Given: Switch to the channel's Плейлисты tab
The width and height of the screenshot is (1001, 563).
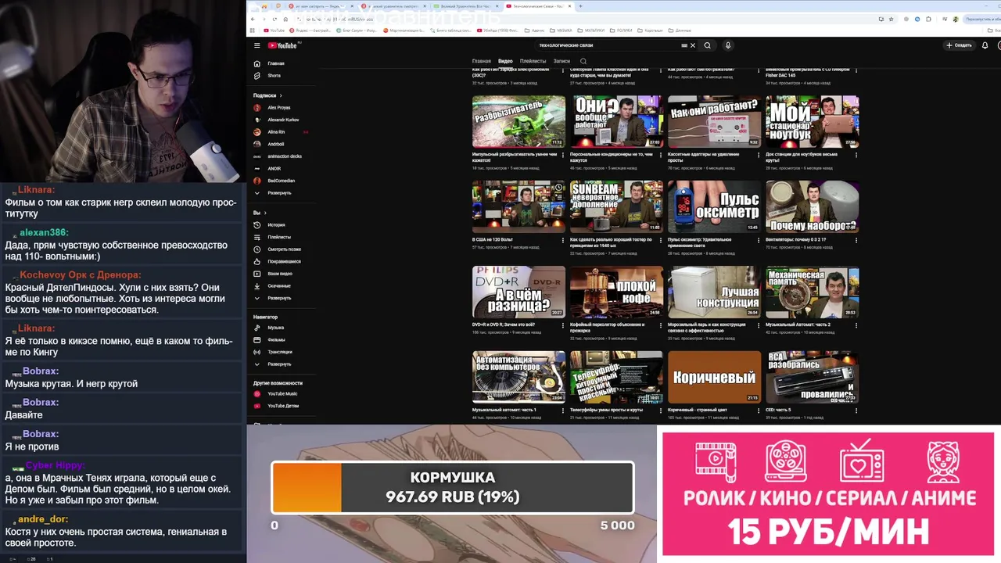Looking at the screenshot, I should tap(533, 61).
